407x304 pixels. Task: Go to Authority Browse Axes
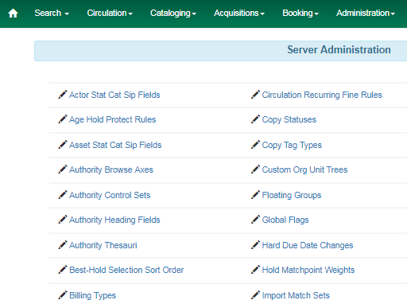click(111, 170)
